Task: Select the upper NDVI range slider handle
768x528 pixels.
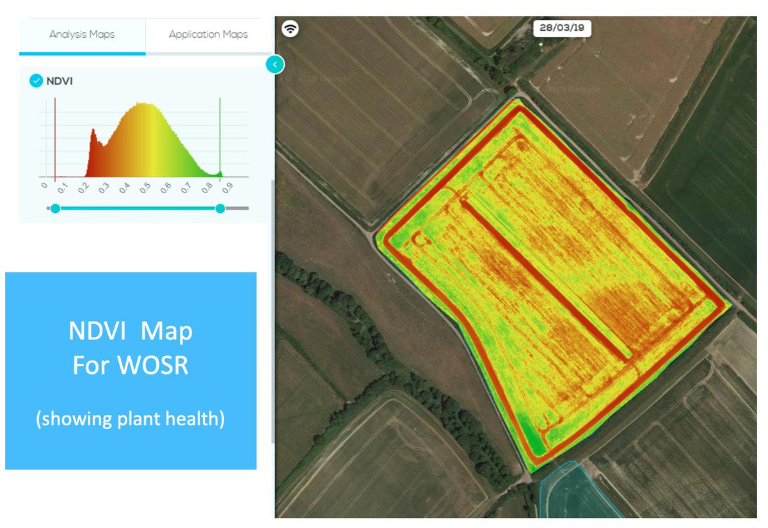Action: (220, 208)
